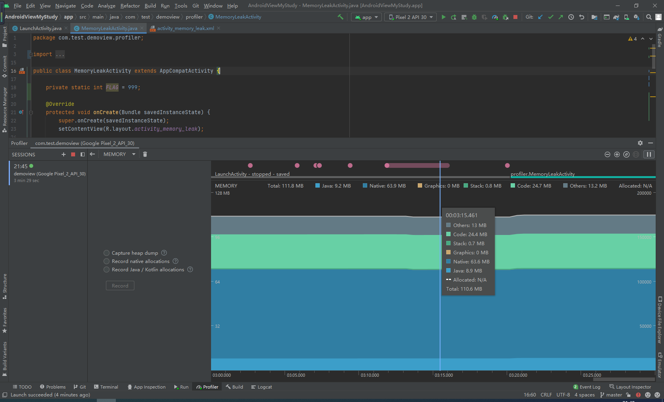
Task: Open the app run configuration dropdown
Action: coord(366,17)
